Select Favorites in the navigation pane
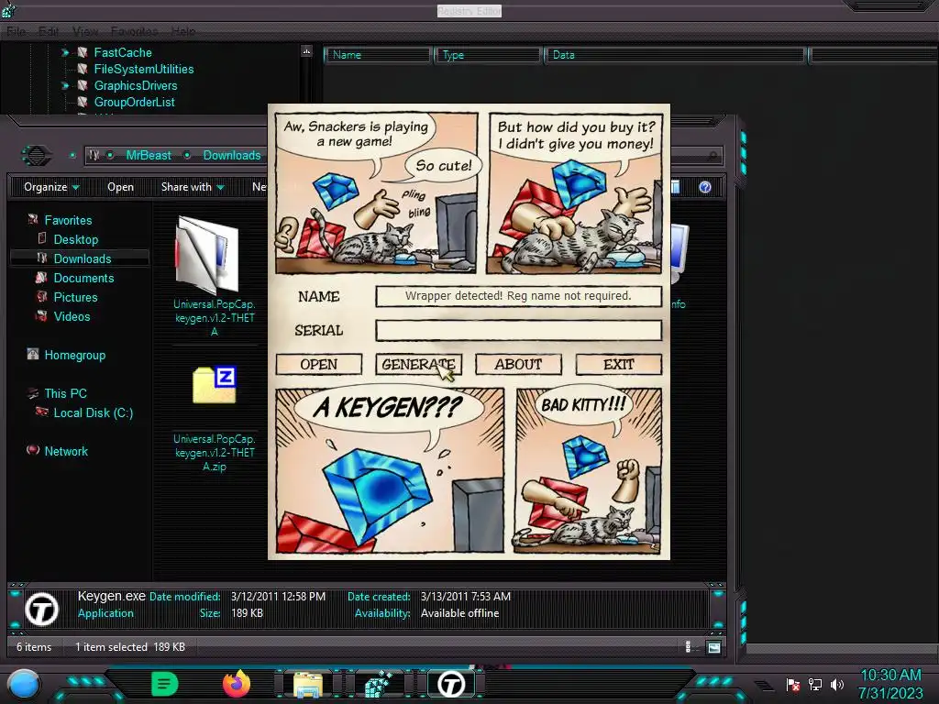The width and height of the screenshot is (939, 704). point(68,220)
